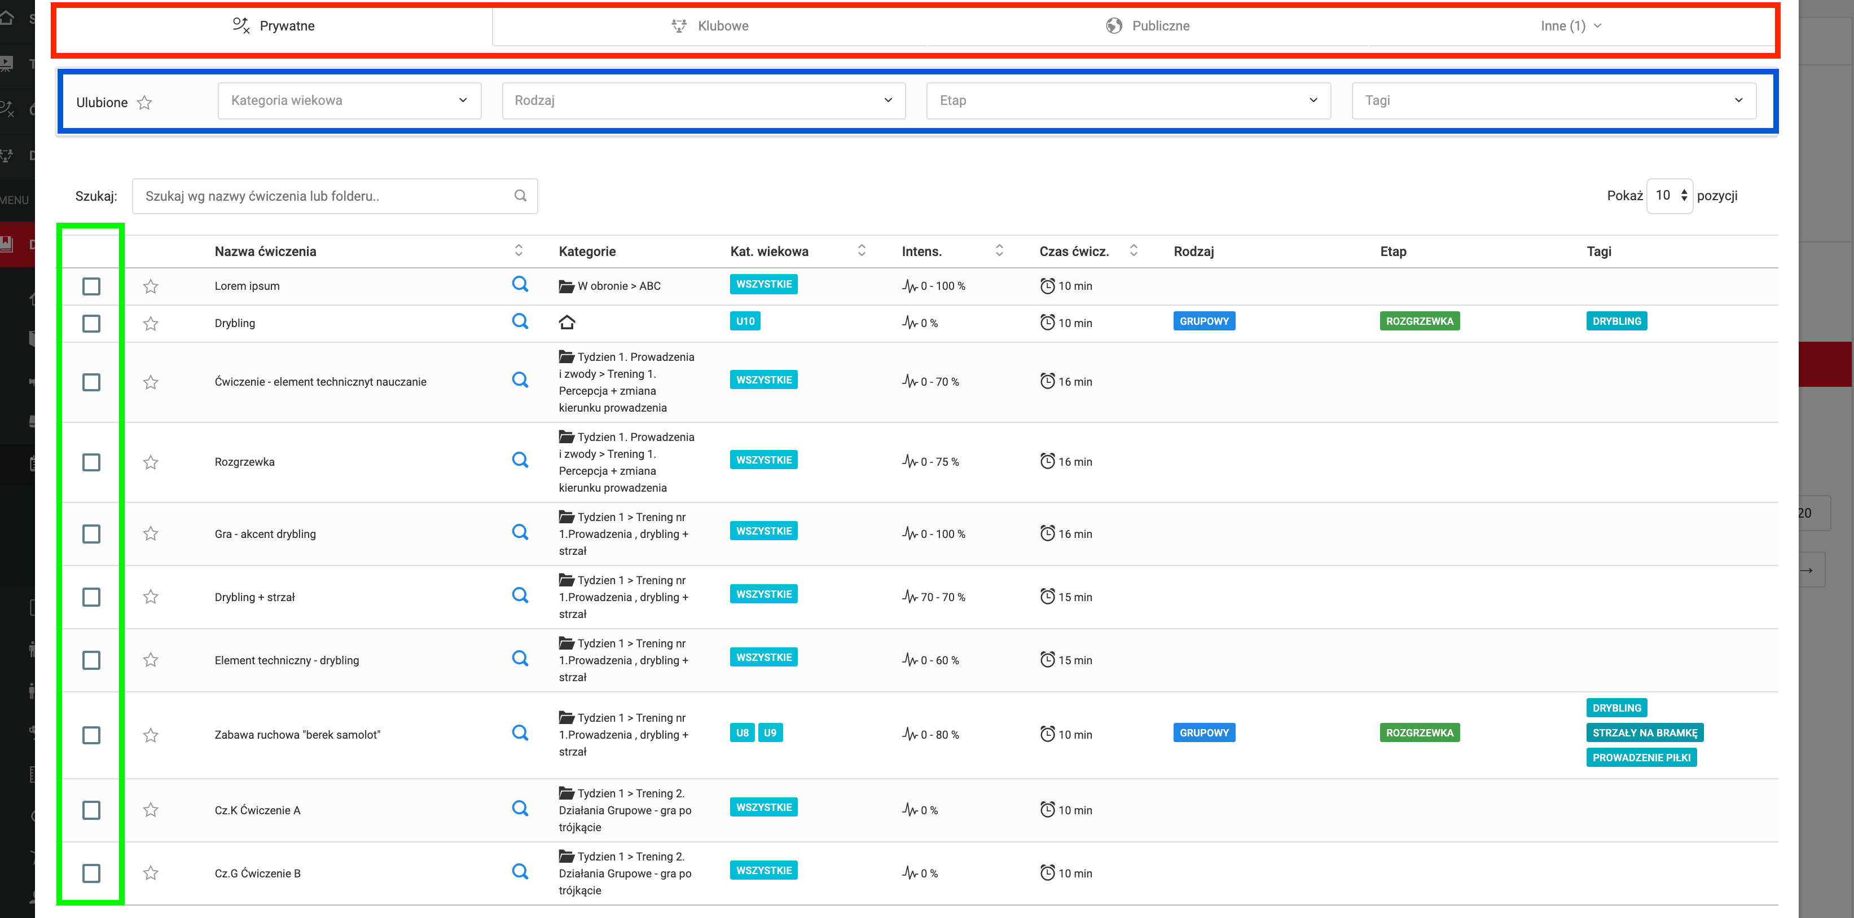Open preview magnifier for Rozgrzewka row
The height and width of the screenshot is (918, 1854).
520,460
